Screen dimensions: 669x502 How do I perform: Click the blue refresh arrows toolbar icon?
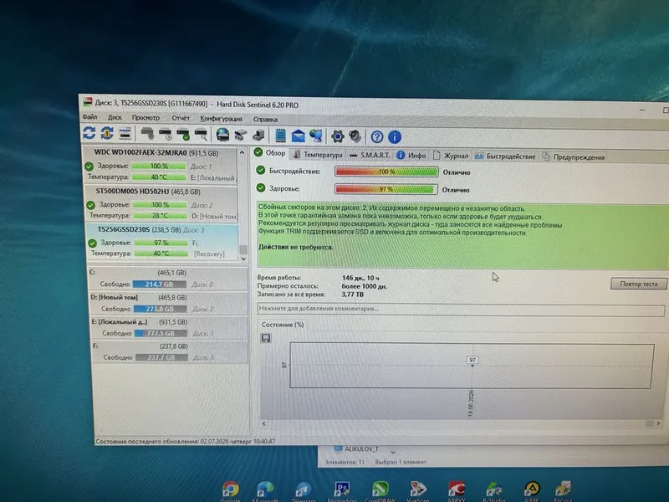(89, 133)
